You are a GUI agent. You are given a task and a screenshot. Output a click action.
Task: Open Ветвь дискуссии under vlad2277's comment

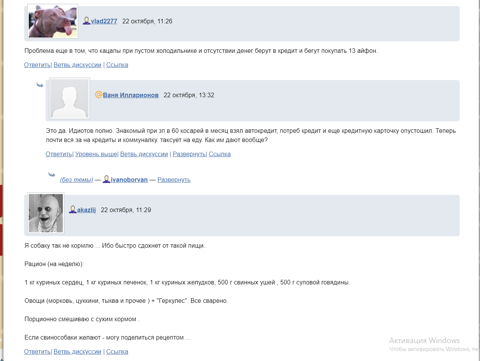[x=77, y=65]
